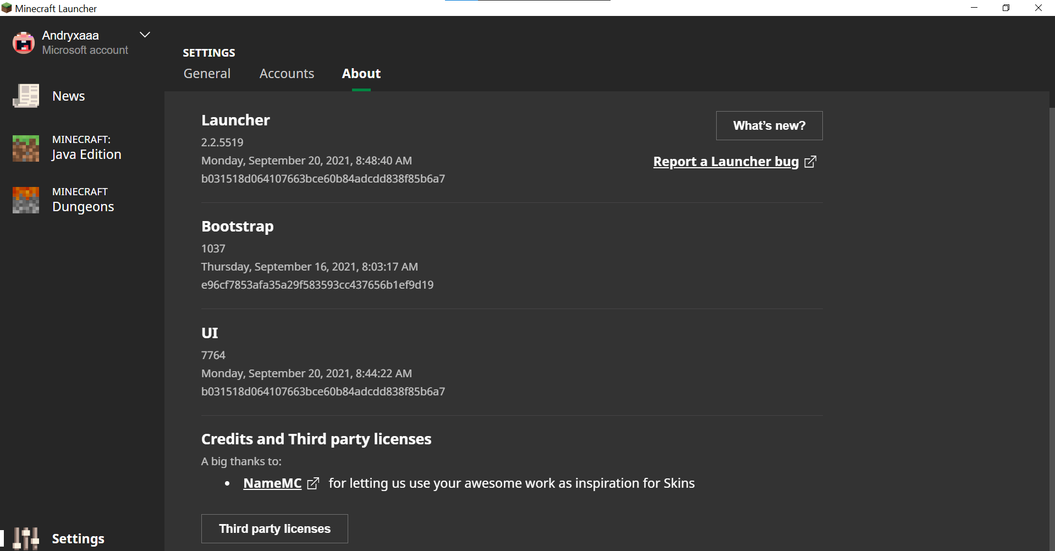
Task: Click the Bootstrap hash e96cf7853afa35a29f583593cc437656b1ef9d19
Action: pos(317,285)
